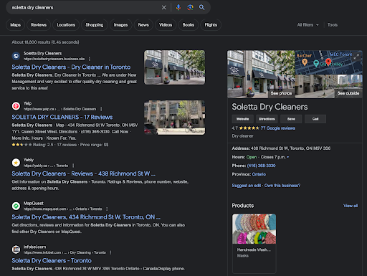Open the Ontario province link
Viewport: 367px width, 276px height.
[x=259, y=174]
